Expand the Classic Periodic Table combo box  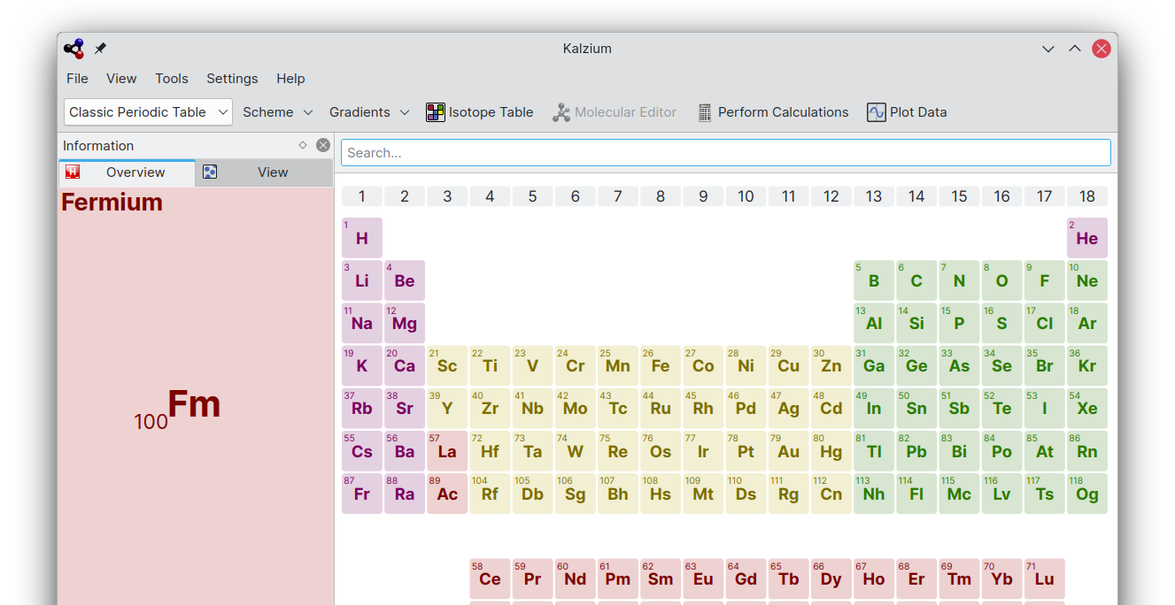(x=148, y=112)
